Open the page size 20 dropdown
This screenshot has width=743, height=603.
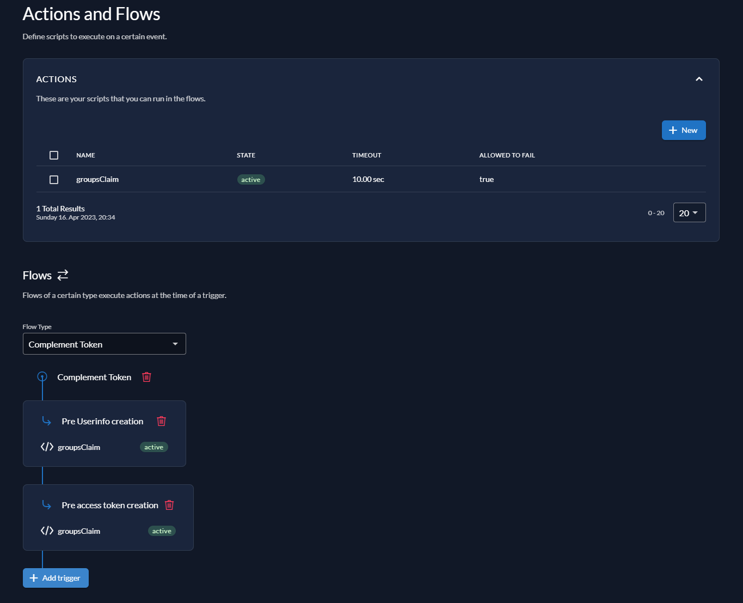[x=689, y=213]
